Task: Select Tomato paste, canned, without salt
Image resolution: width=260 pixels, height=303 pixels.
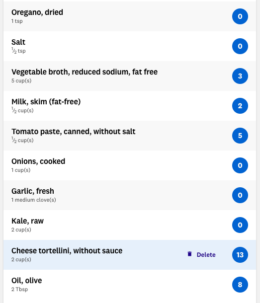Action: click(130, 136)
